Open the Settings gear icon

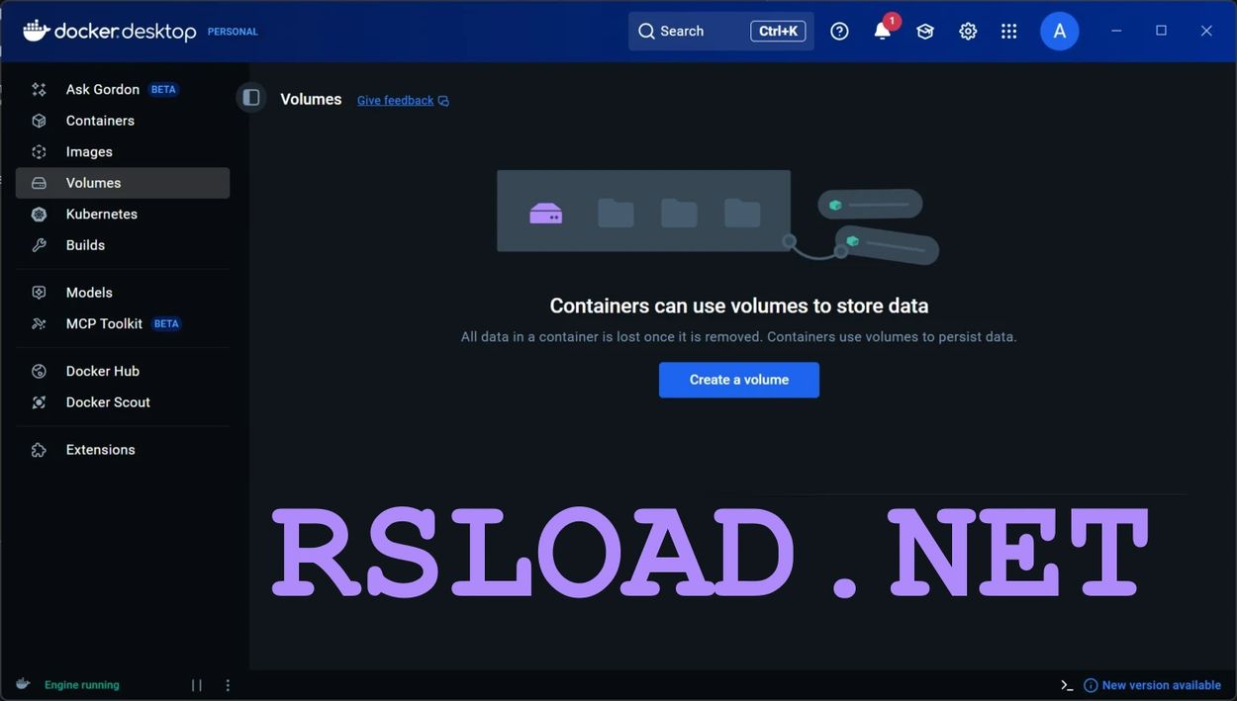pyautogui.click(x=968, y=31)
